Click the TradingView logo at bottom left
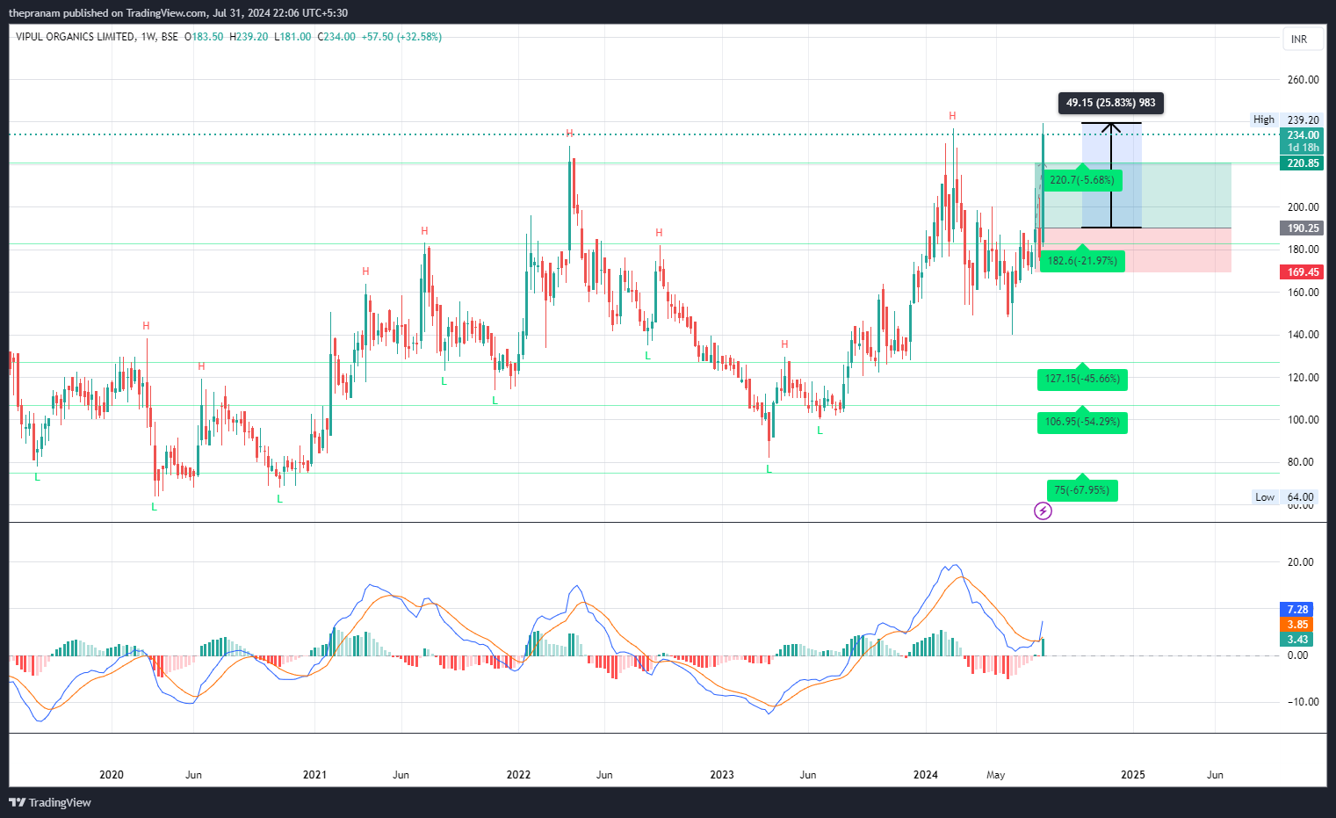Image resolution: width=1336 pixels, height=818 pixels. tap(50, 802)
